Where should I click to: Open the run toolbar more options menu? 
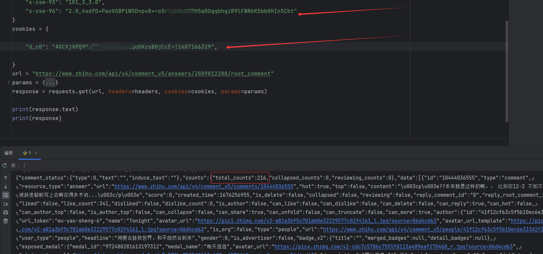click(24, 165)
